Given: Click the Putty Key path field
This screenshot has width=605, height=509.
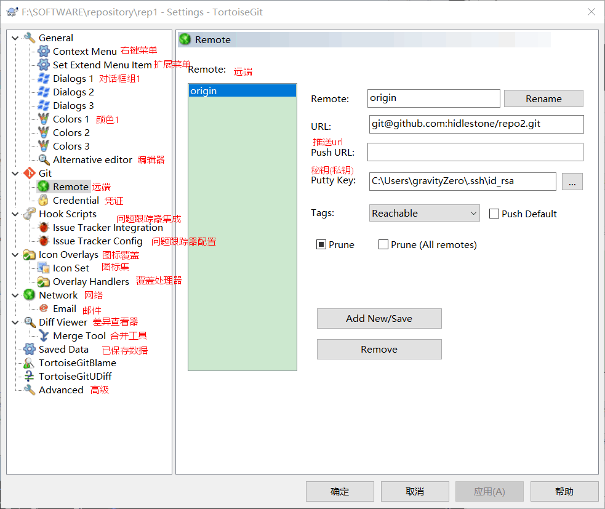Looking at the screenshot, I should (462, 182).
